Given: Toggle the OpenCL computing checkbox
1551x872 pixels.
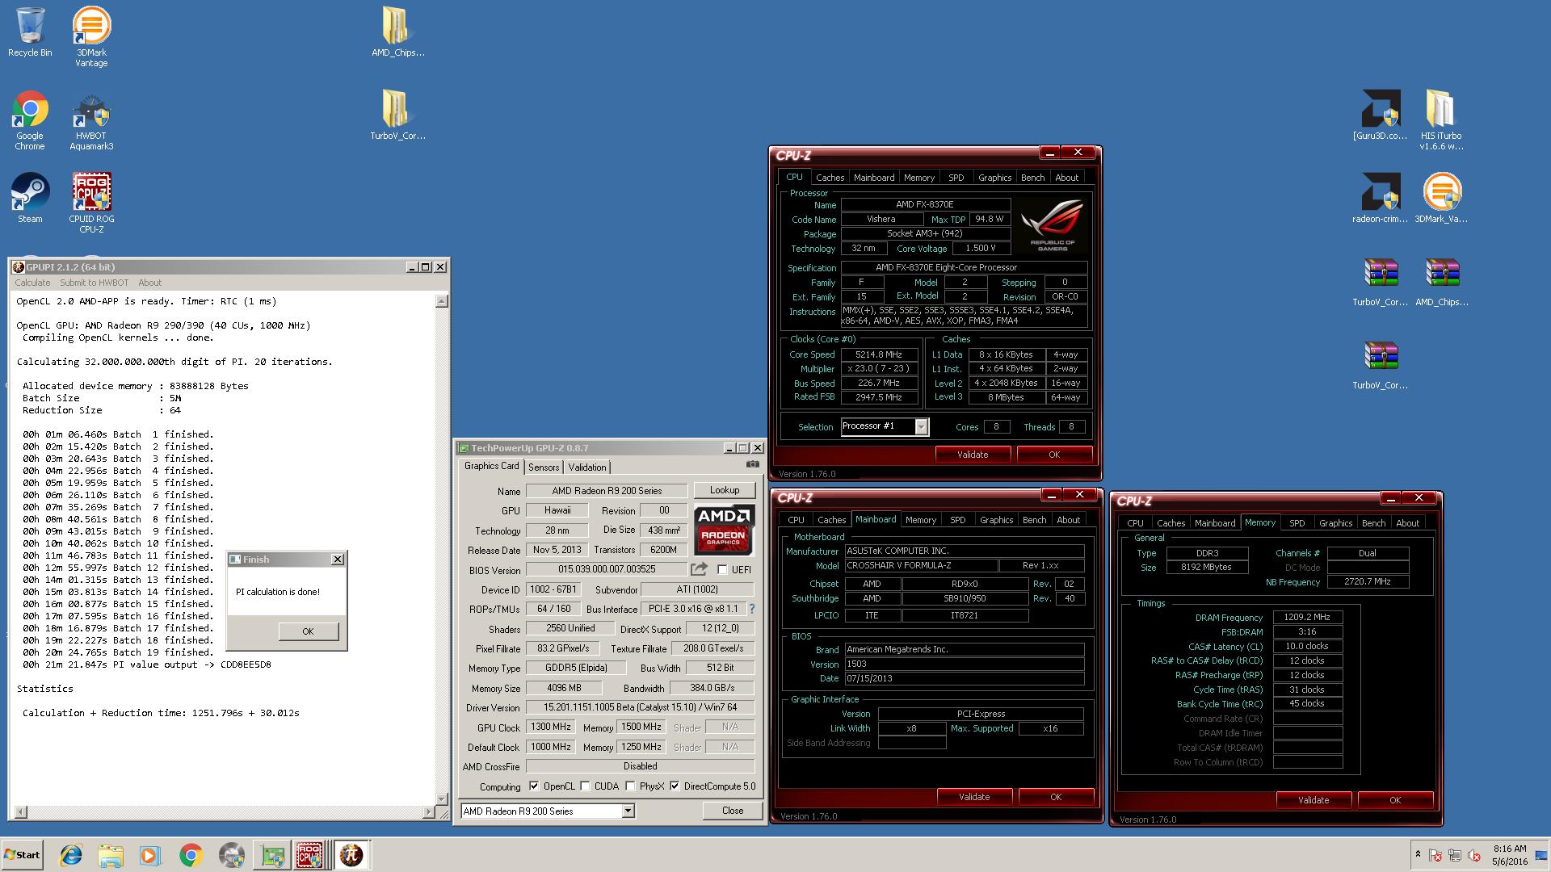Looking at the screenshot, I should point(534,786).
